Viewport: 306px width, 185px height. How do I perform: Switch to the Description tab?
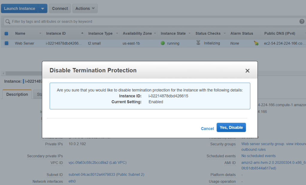[17, 94]
